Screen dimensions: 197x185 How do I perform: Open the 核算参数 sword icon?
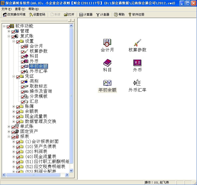[x=137, y=43]
